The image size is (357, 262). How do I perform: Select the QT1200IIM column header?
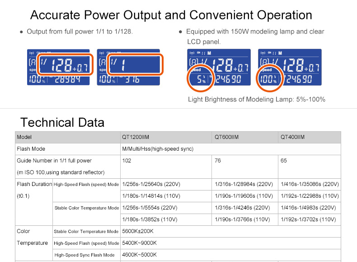(x=137, y=137)
